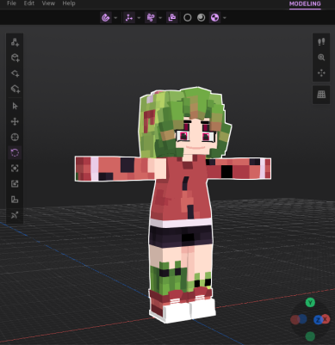335x345 pixels.
Task: Click the overlapping shapes toolbar icon
Action: click(x=172, y=18)
